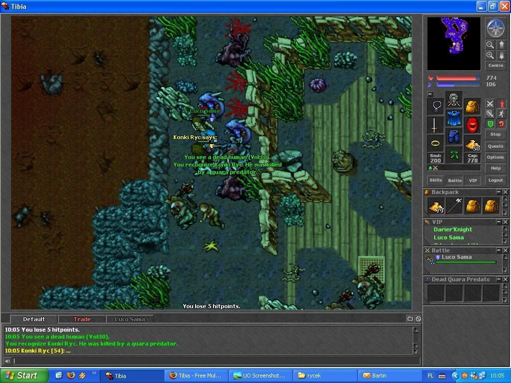Screen dimensions: 511x383
Task: Toggle the Battle window button
Action: click(455, 180)
